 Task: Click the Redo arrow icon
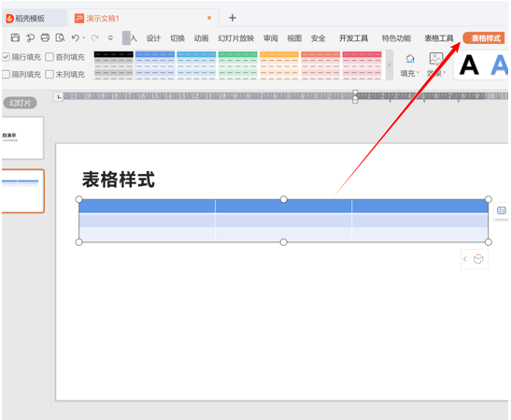coord(94,38)
